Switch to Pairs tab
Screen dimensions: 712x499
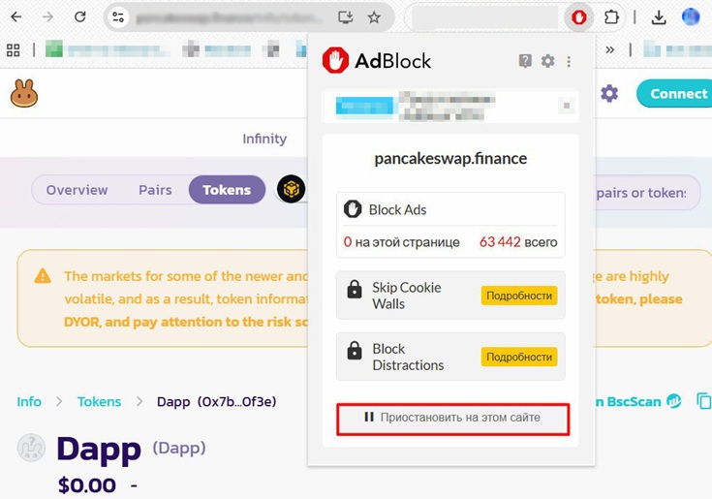pos(155,190)
